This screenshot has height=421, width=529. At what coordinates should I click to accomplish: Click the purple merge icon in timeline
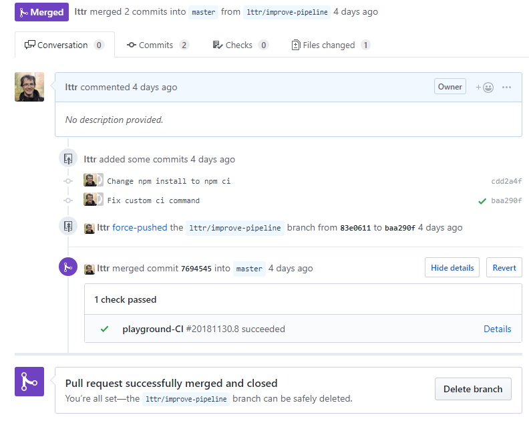point(67,268)
